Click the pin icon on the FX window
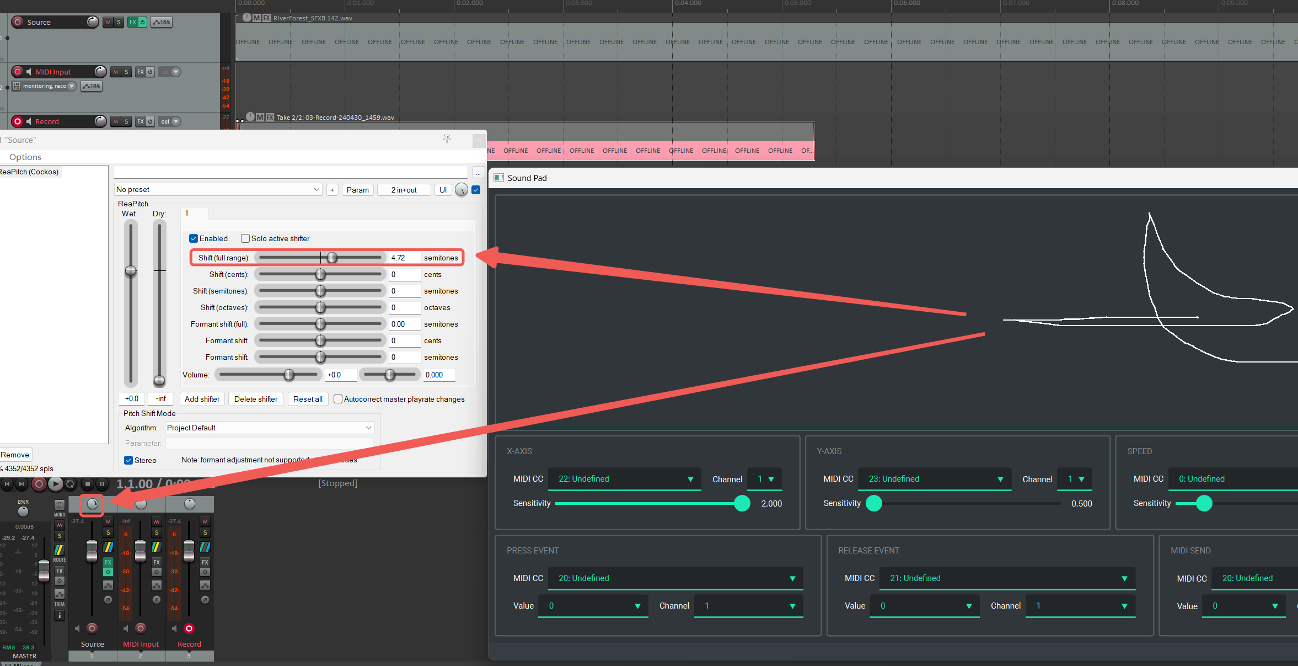The width and height of the screenshot is (1298, 666). pos(447,139)
